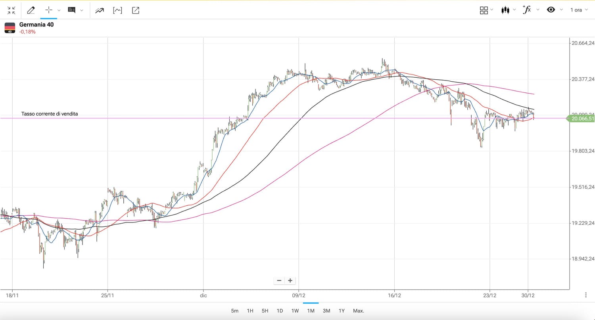Viewport: 595px width, 320px height.
Task: Open the fx indicators function icon
Action: tap(527, 10)
